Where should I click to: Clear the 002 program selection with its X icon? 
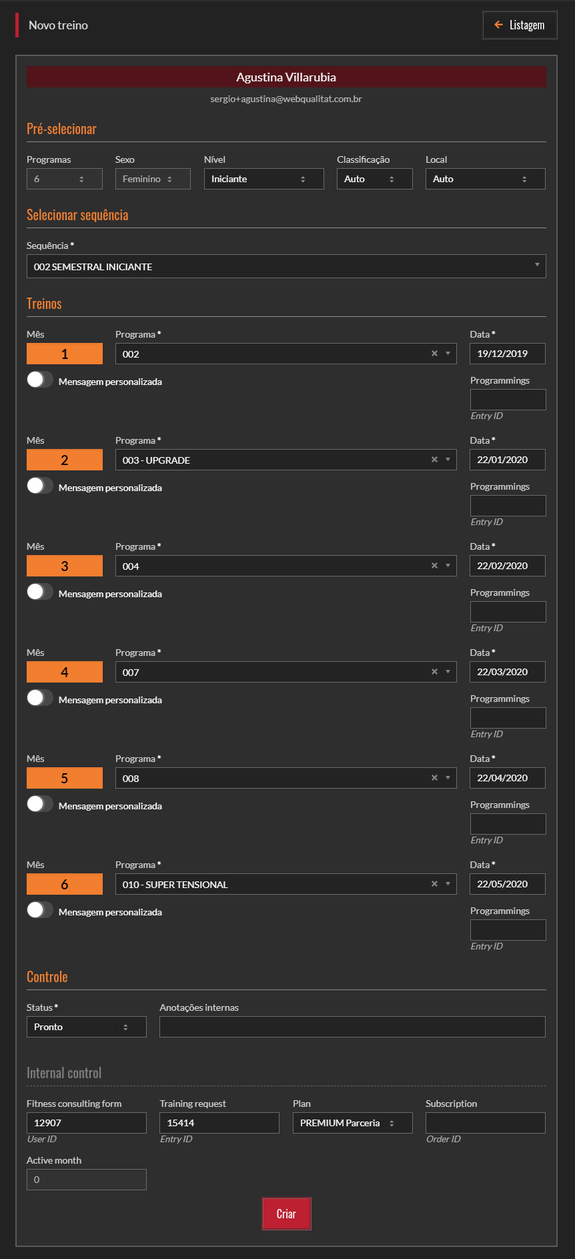pos(434,354)
